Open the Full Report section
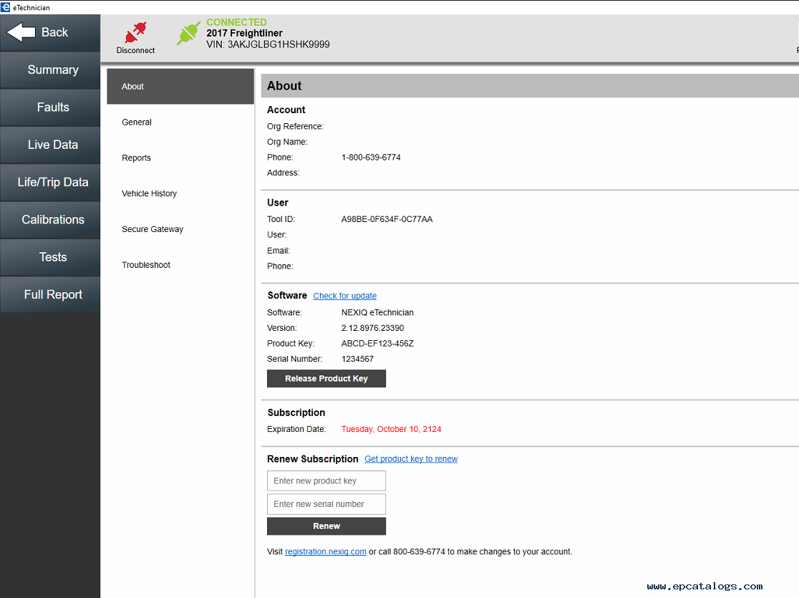Viewport: 799px width, 598px height. tap(50, 294)
